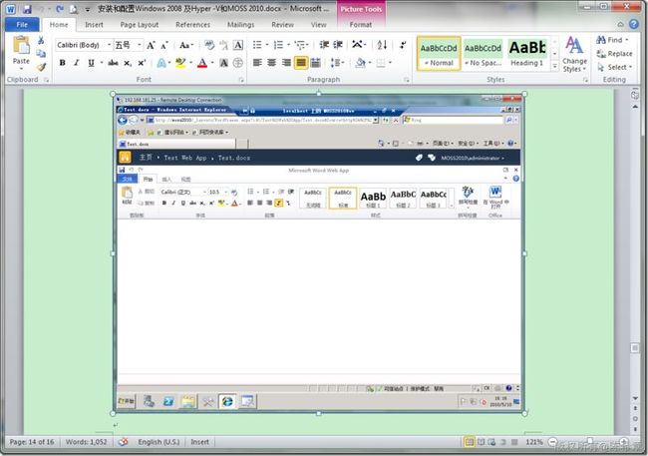Click the English (U.S.) language indicator

(159, 442)
